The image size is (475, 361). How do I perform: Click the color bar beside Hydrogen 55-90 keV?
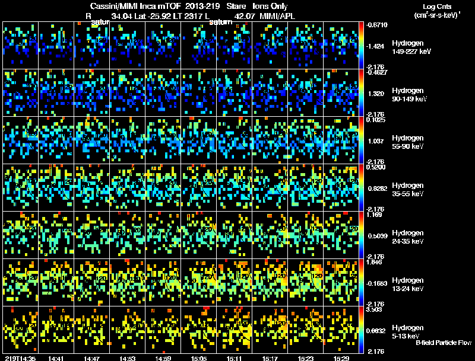pyautogui.click(x=362, y=140)
